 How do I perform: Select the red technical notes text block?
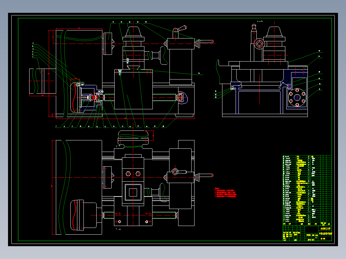(x=226, y=192)
